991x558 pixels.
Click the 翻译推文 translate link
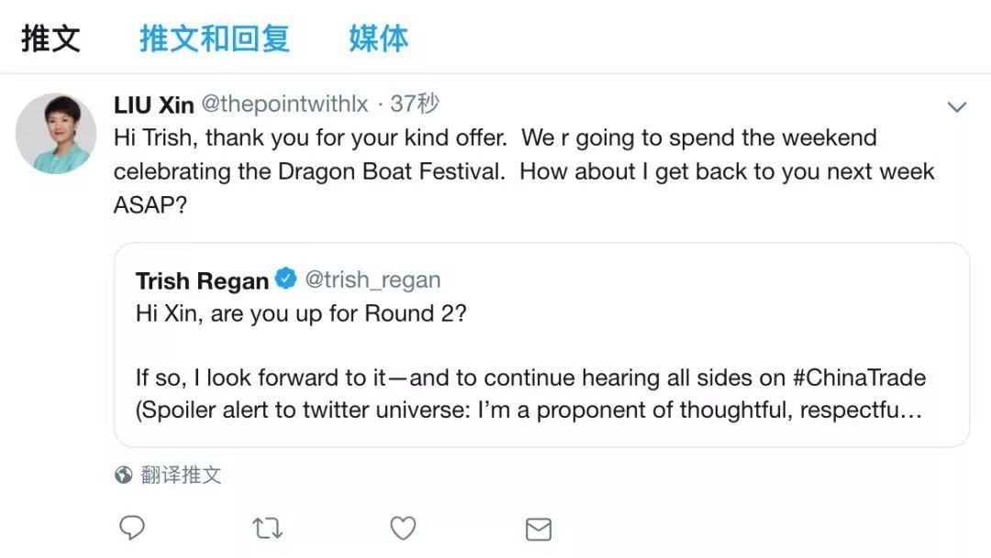click(181, 475)
